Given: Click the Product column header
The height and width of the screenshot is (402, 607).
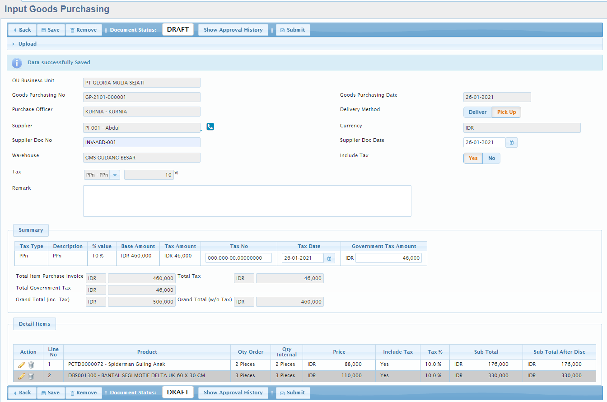Looking at the screenshot, I should (x=147, y=352).
